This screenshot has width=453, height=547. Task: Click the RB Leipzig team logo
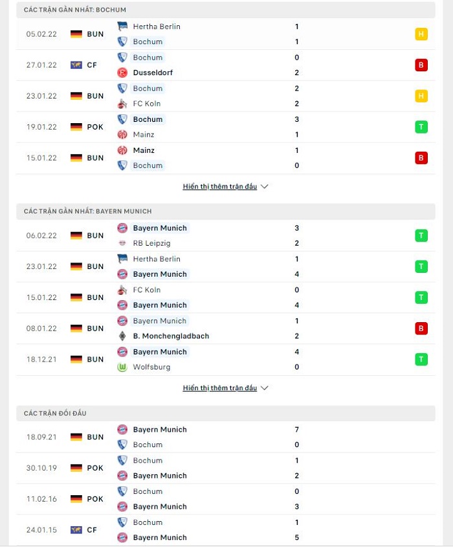[x=122, y=243]
